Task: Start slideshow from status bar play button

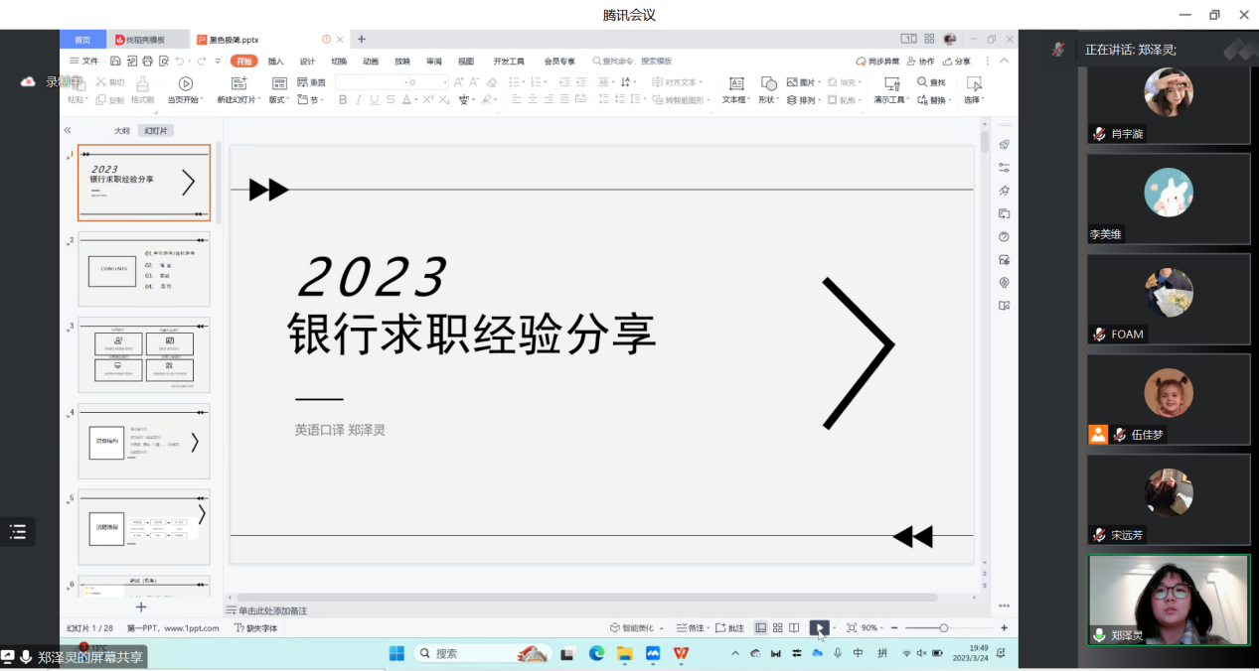Action: point(818,627)
